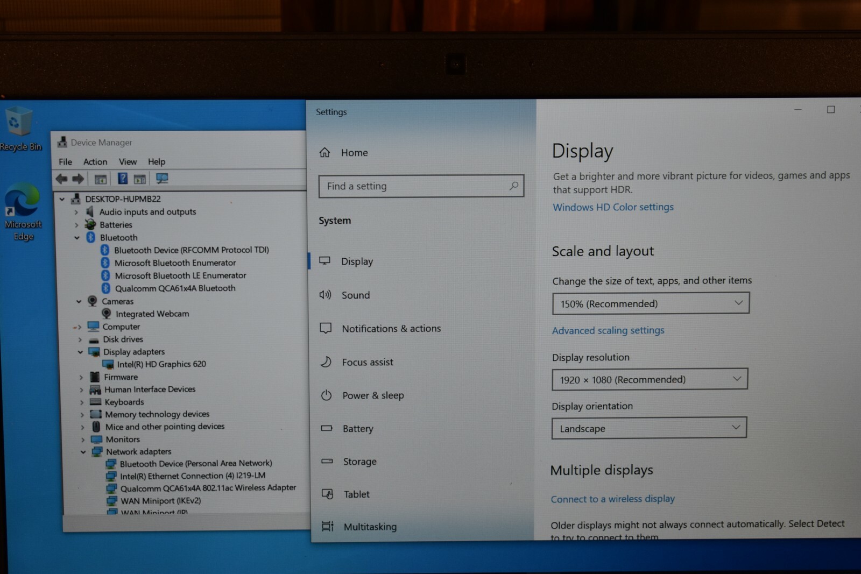Collapse the Cameras category
This screenshot has height=574, width=861.
point(79,301)
